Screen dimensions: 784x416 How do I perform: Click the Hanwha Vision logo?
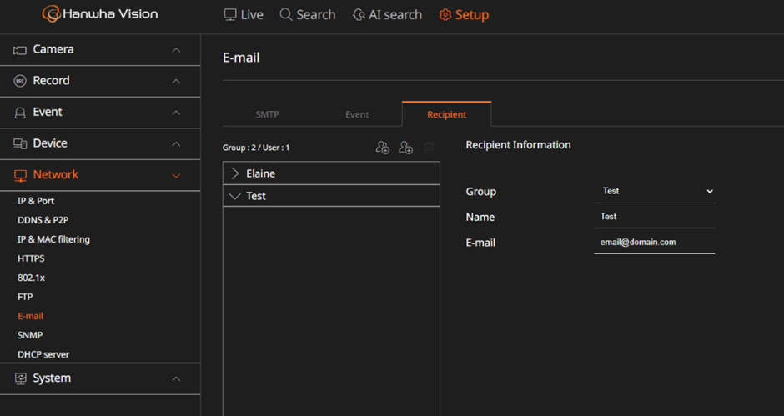(100, 13)
